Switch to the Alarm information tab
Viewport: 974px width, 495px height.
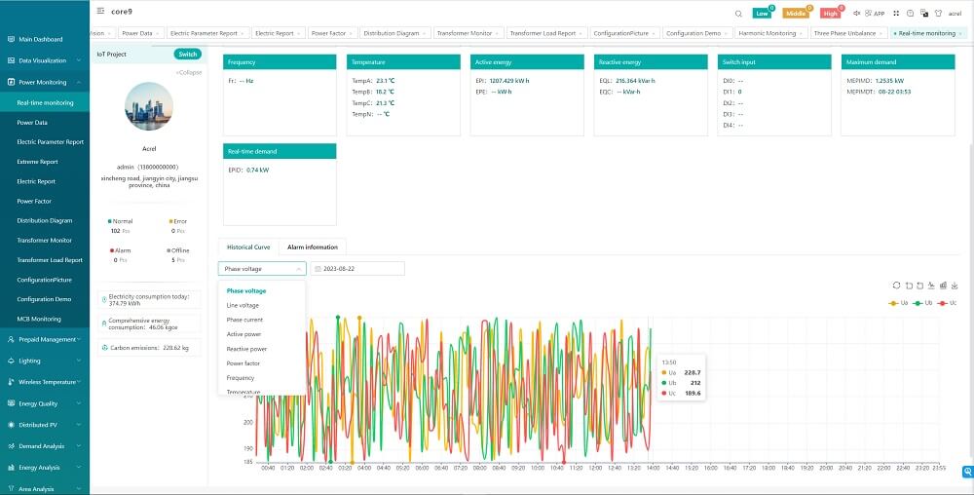312,247
